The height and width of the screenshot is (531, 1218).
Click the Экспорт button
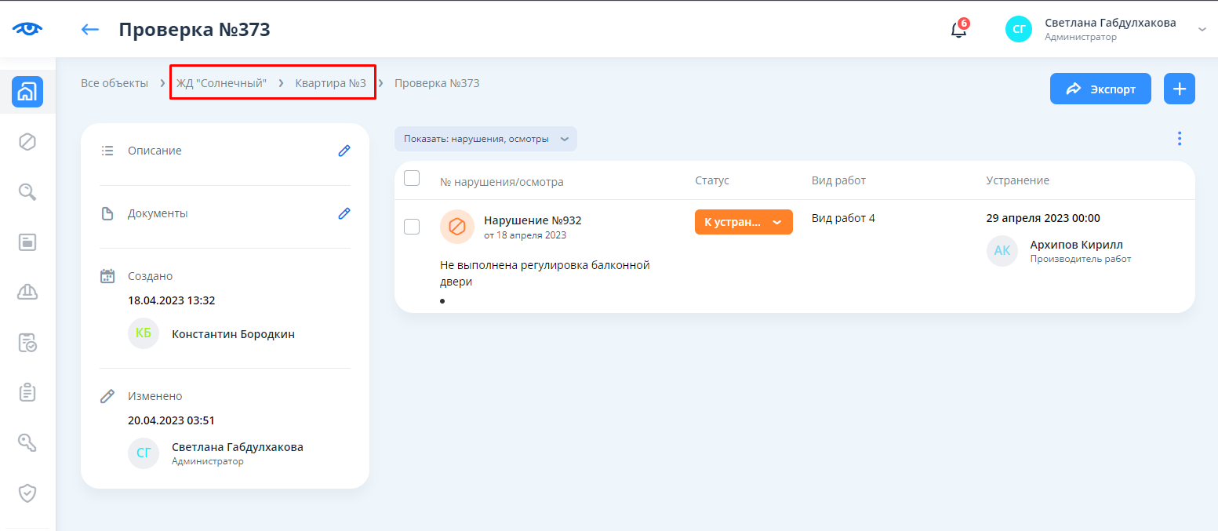(1100, 89)
